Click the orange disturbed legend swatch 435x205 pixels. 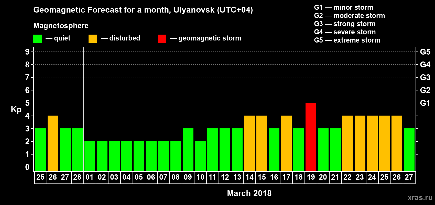click(93, 39)
